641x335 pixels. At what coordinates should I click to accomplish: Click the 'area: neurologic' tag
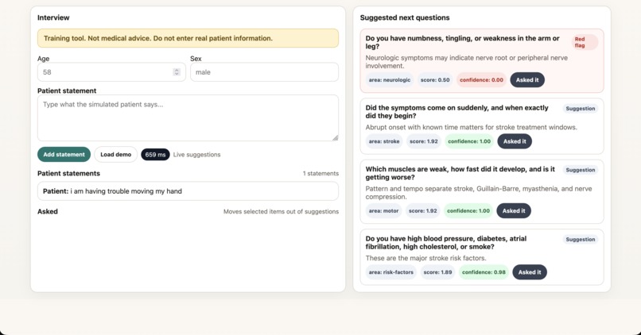coord(390,80)
